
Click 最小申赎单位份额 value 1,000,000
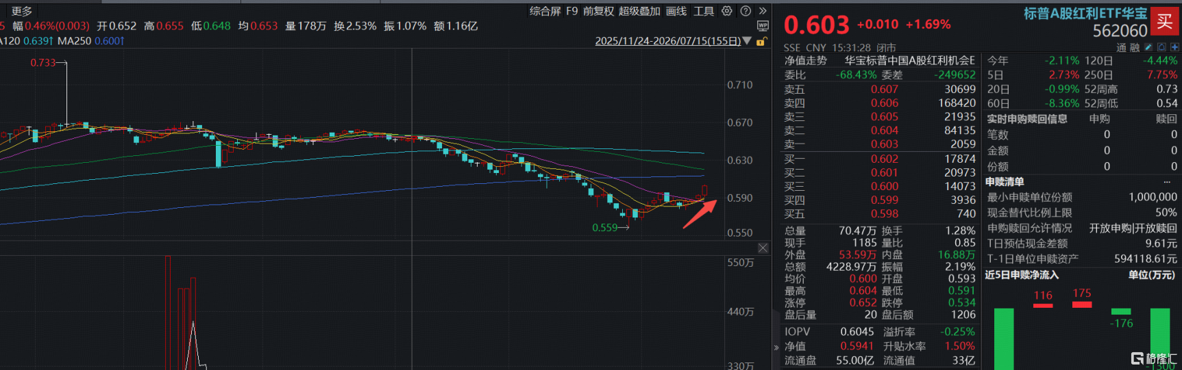(x=1153, y=197)
